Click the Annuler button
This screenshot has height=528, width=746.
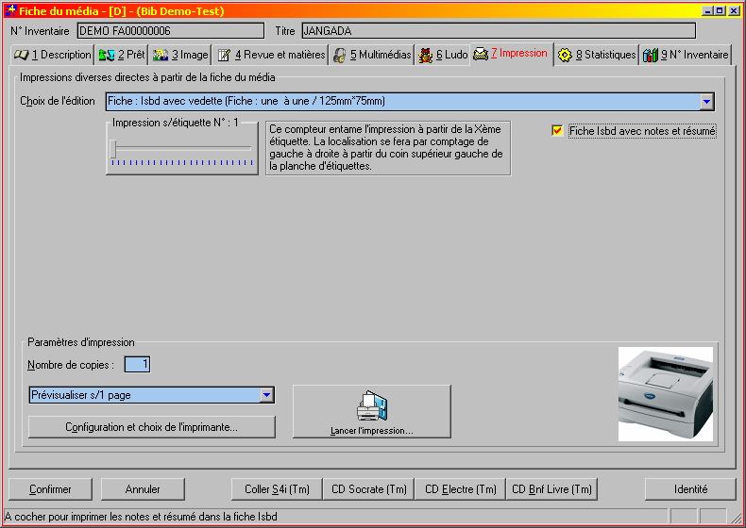(143, 489)
